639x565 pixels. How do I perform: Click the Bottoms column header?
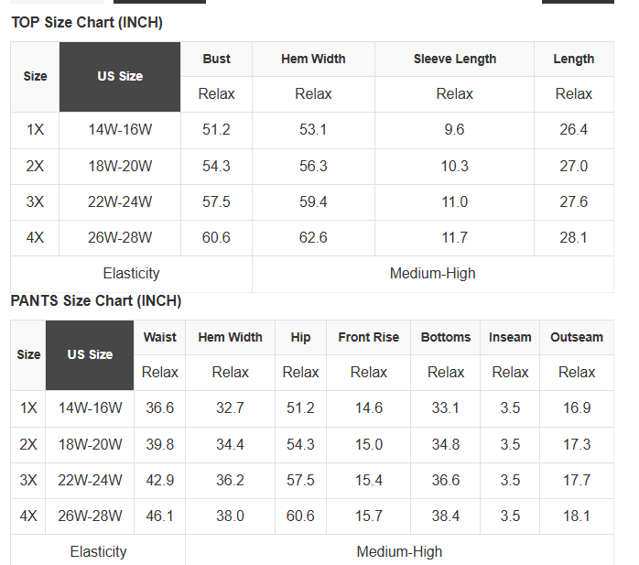pos(446,338)
